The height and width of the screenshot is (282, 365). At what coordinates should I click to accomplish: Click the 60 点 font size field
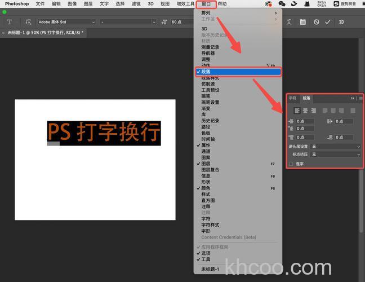(x=182, y=22)
